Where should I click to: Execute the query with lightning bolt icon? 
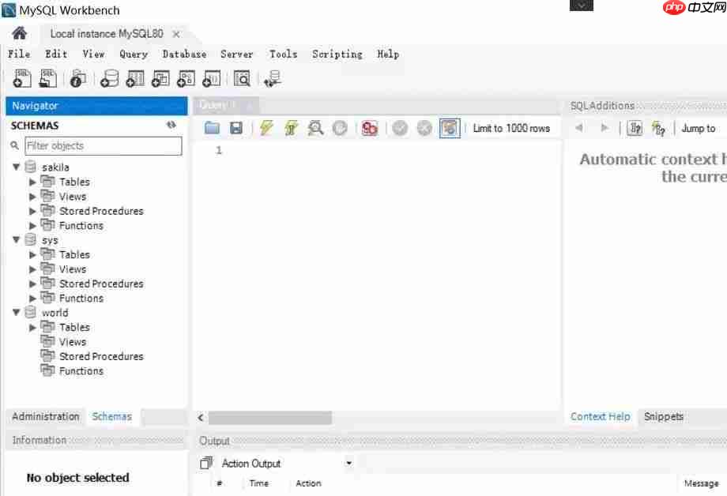click(x=266, y=128)
